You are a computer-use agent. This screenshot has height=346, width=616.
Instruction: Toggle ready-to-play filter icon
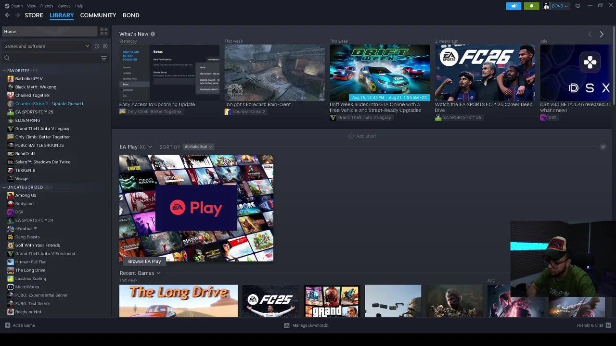click(105, 46)
